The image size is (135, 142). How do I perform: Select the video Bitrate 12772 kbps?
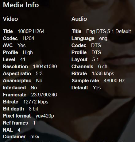tap(36, 102)
